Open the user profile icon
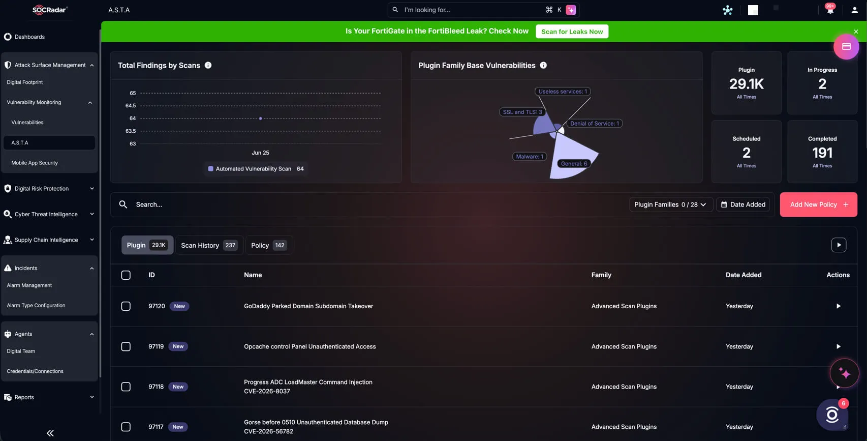Screen dimensions: 867x441 coord(854,10)
